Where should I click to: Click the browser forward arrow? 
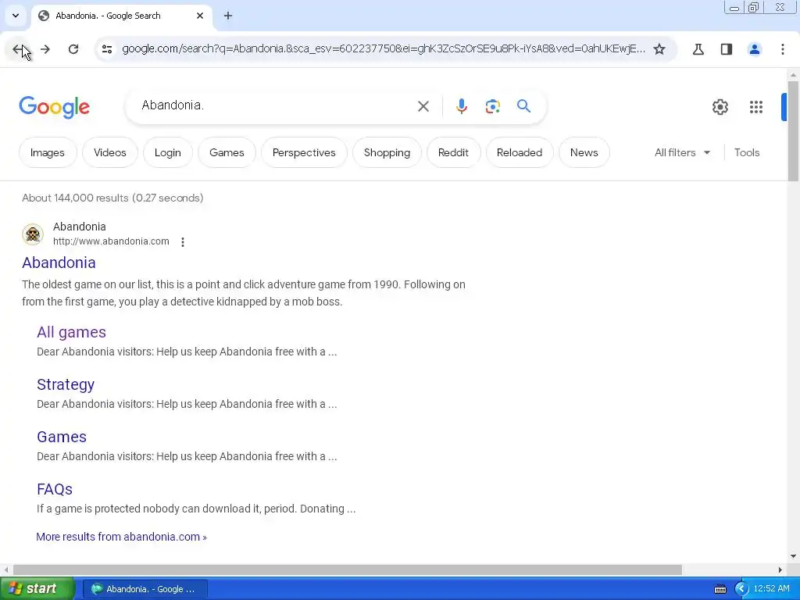(x=45, y=49)
